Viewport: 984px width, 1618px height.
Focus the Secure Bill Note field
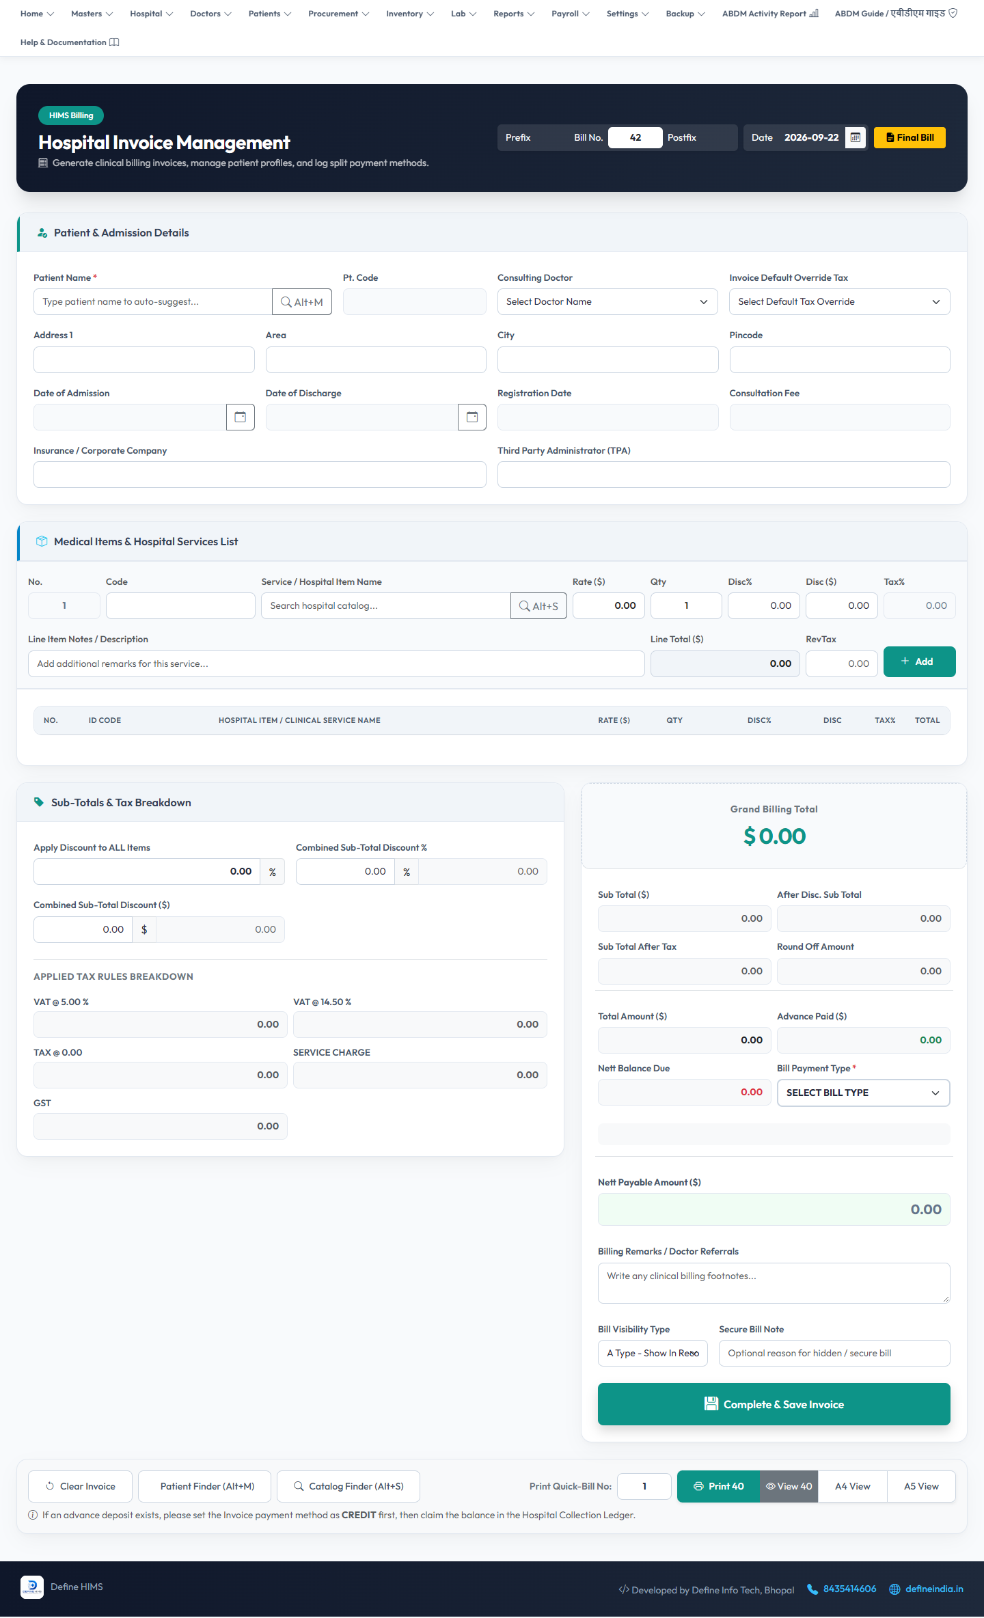click(834, 1353)
